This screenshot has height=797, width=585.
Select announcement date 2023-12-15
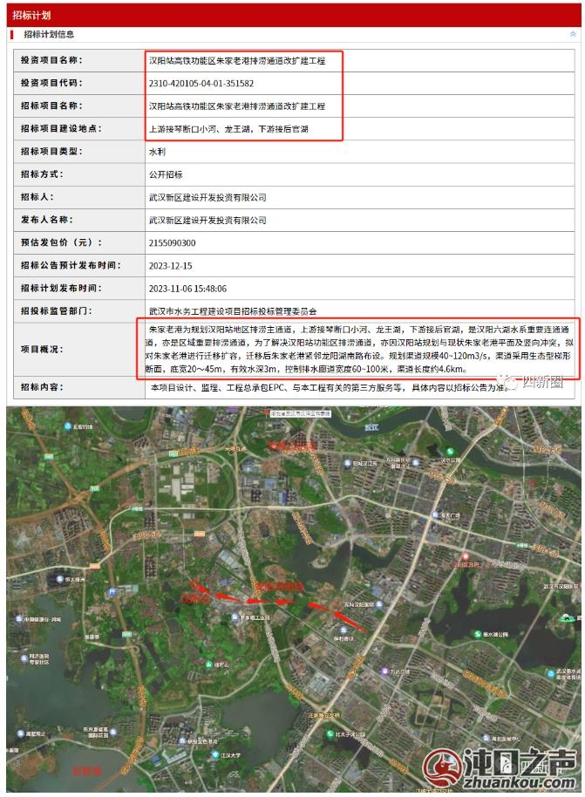[170, 266]
